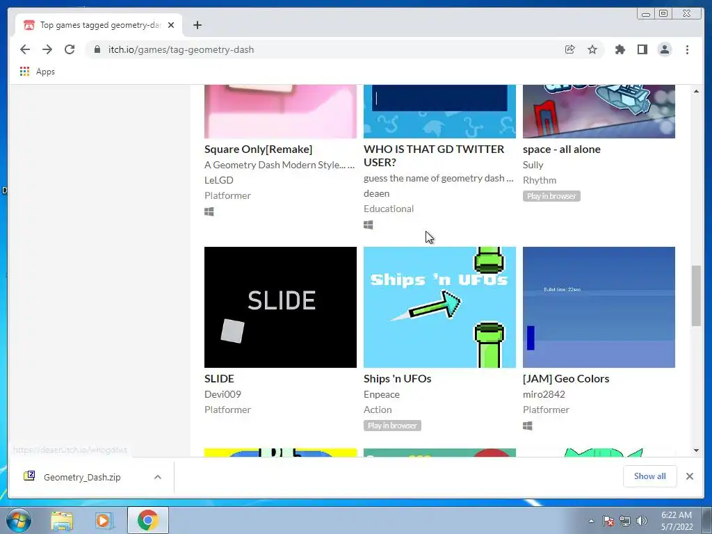Click the Windows icon under [JAM] Geo Colors
Viewport: 712px width, 534px height.
[x=527, y=426]
